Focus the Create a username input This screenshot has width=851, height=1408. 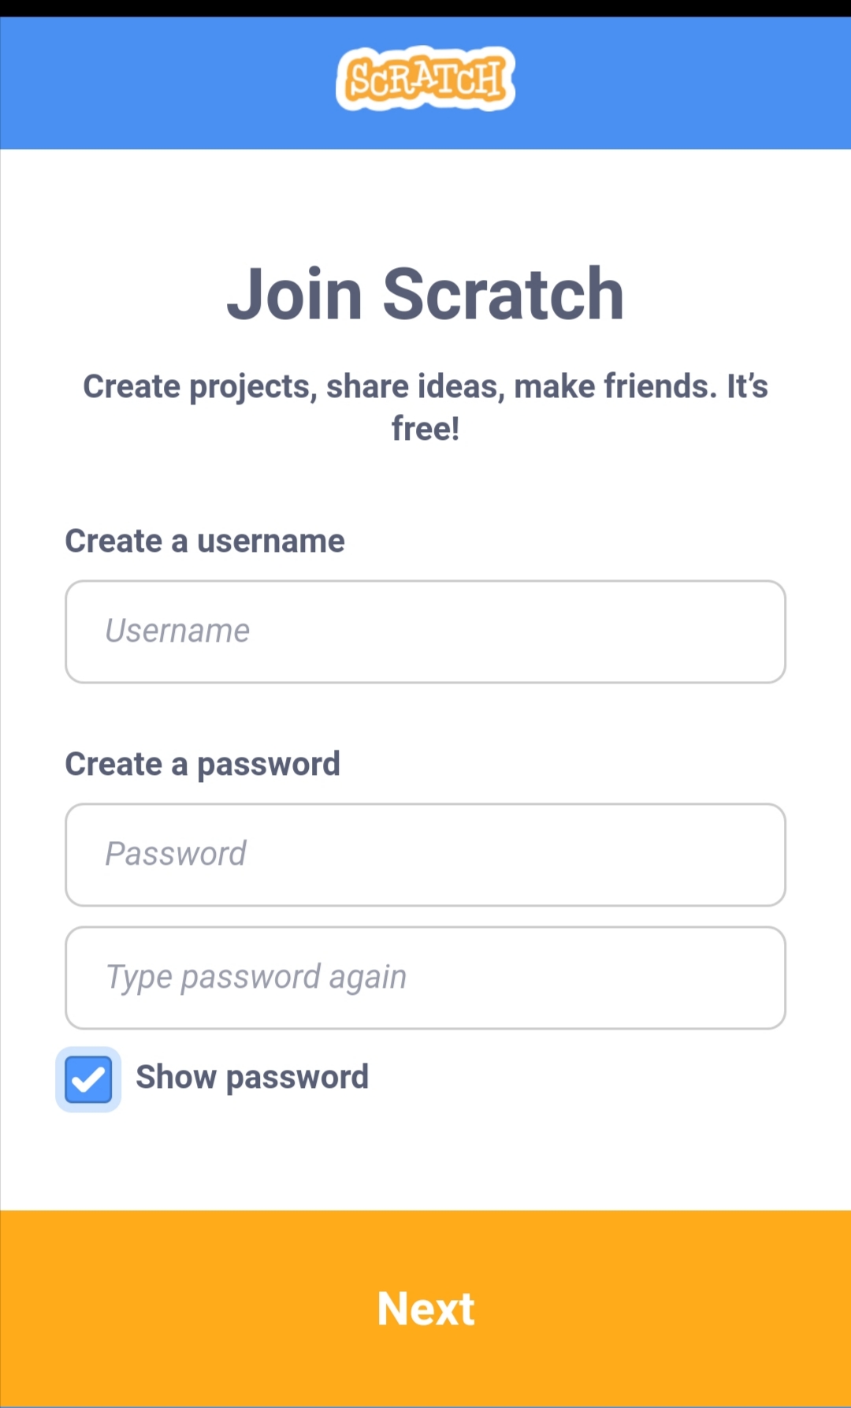pos(425,631)
